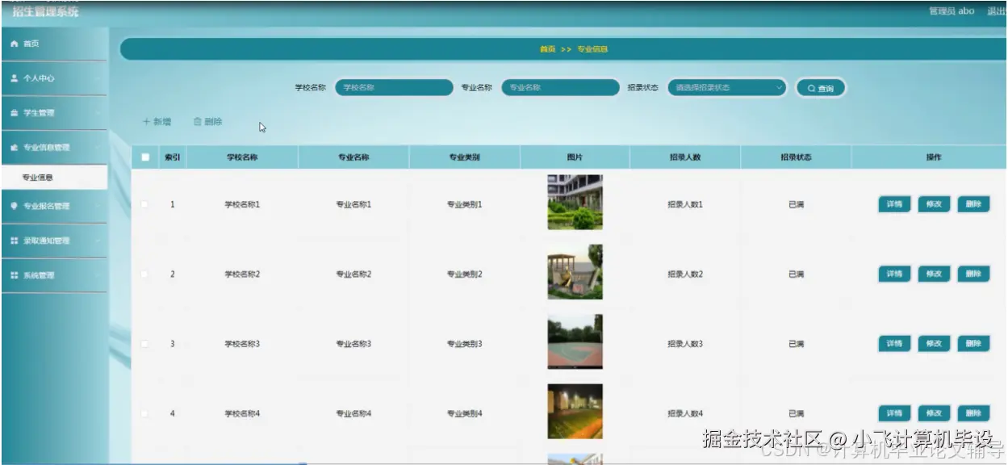This screenshot has width=1008, height=465.
Task: Click 删除 for row 学校名称4
Action: [x=973, y=413]
